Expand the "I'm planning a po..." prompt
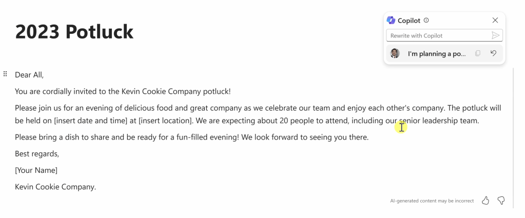Image resolution: width=525 pixels, height=218 pixels. [x=437, y=53]
